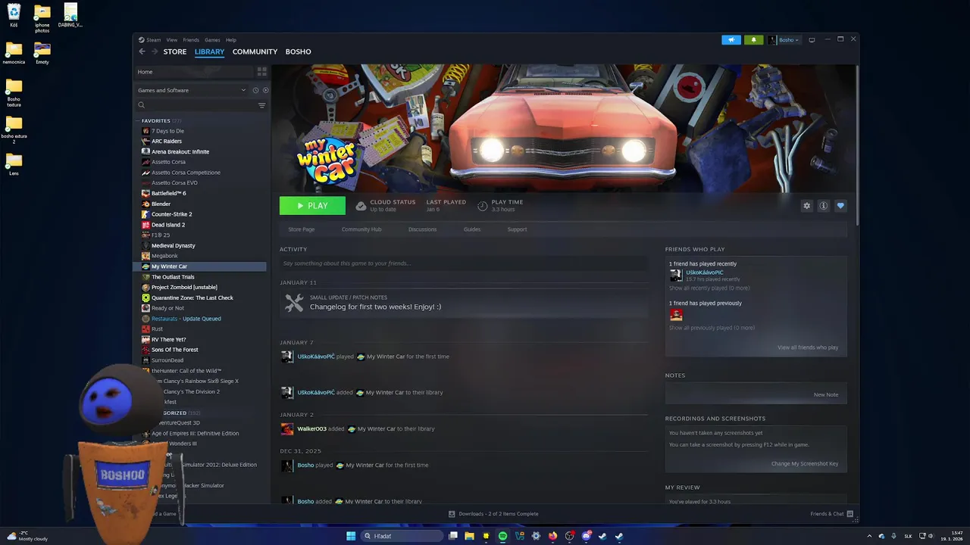Go forward with the Steam forward arrow
The height and width of the screenshot is (545, 970).
click(155, 51)
